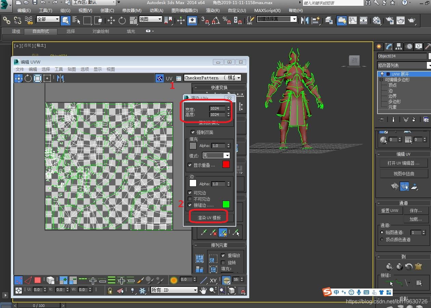Uncheck the 强制双面 checkbox

(x=193, y=132)
